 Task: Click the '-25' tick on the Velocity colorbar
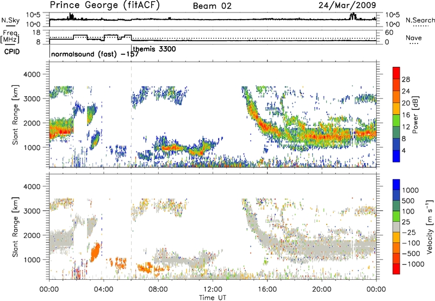pyautogui.click(x=409, y=233)
